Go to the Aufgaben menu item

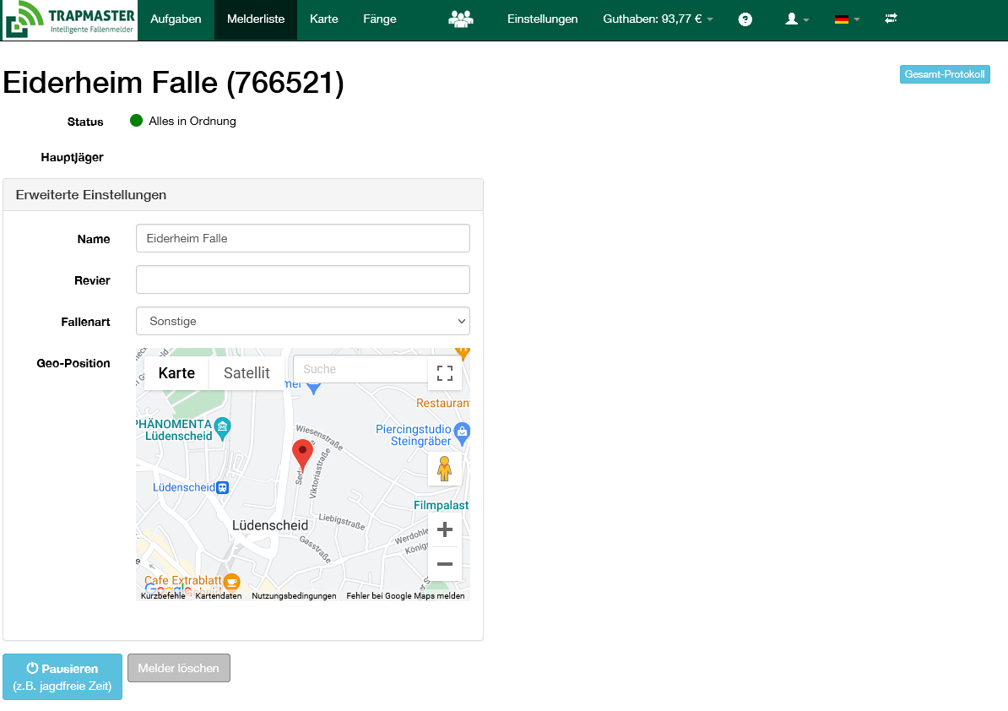176,19
